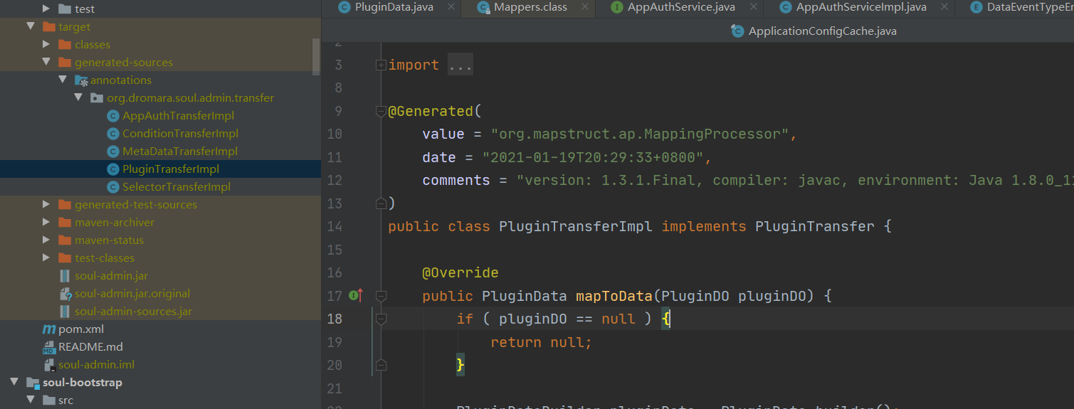This screenshot has width=1074, height=409.
Task: Click MetaDataTransferImpl class icon
Action: click(x=112, y=151)
